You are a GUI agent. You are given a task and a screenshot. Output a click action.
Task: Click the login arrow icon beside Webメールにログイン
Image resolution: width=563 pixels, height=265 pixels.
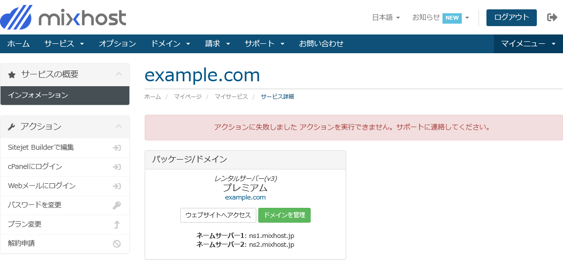coord(117,186)
